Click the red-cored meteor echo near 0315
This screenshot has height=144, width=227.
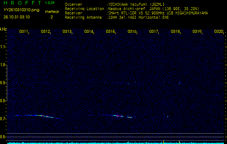coord(118,116)
